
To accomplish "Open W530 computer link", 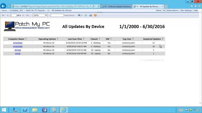I will coord(18,54).
